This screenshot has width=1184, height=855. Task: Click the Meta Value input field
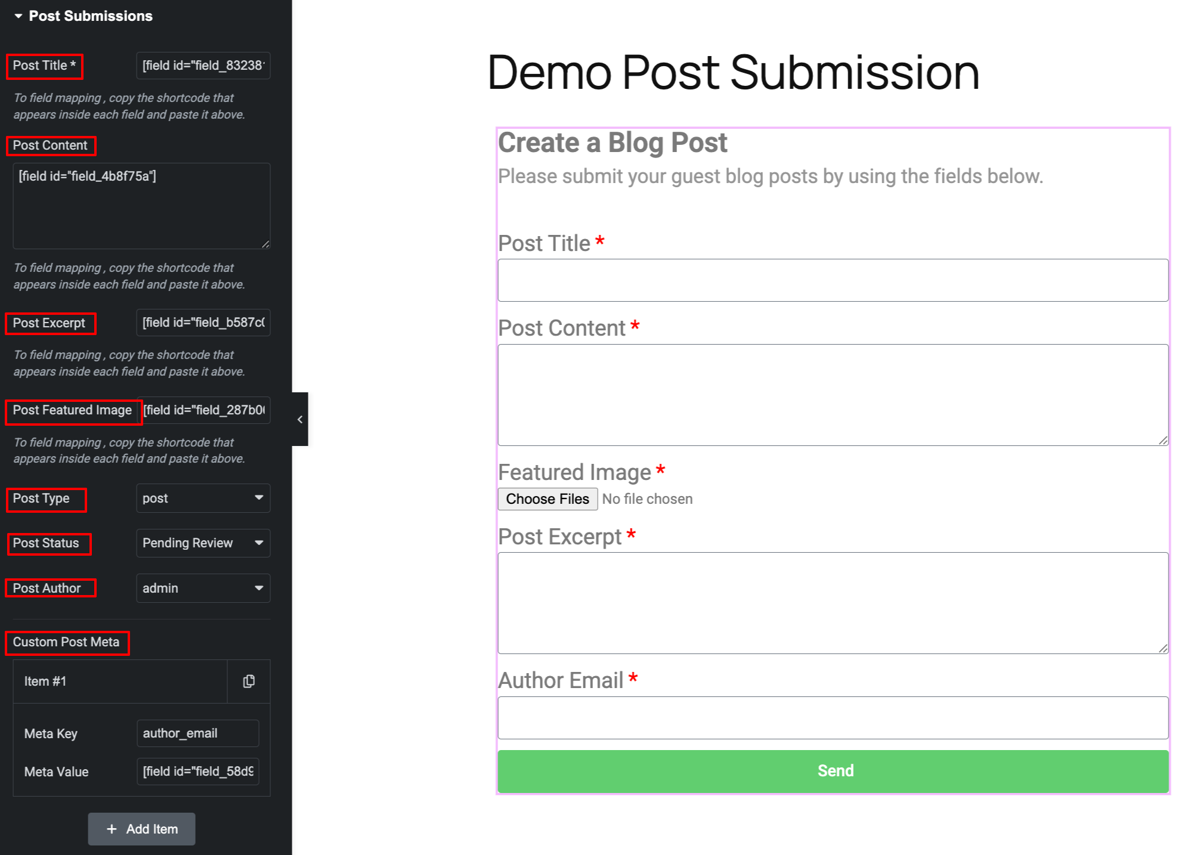(197, 772)
